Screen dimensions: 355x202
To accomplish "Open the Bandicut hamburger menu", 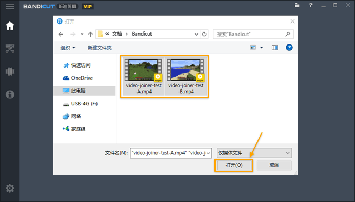I will click(10, 6).
